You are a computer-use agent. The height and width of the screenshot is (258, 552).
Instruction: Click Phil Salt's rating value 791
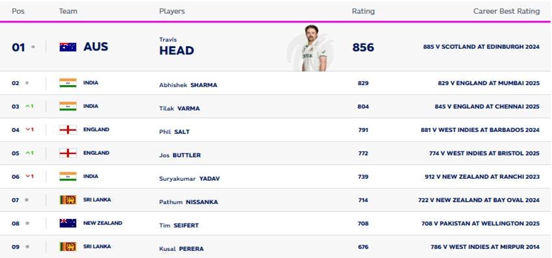[x=363, y=130]
